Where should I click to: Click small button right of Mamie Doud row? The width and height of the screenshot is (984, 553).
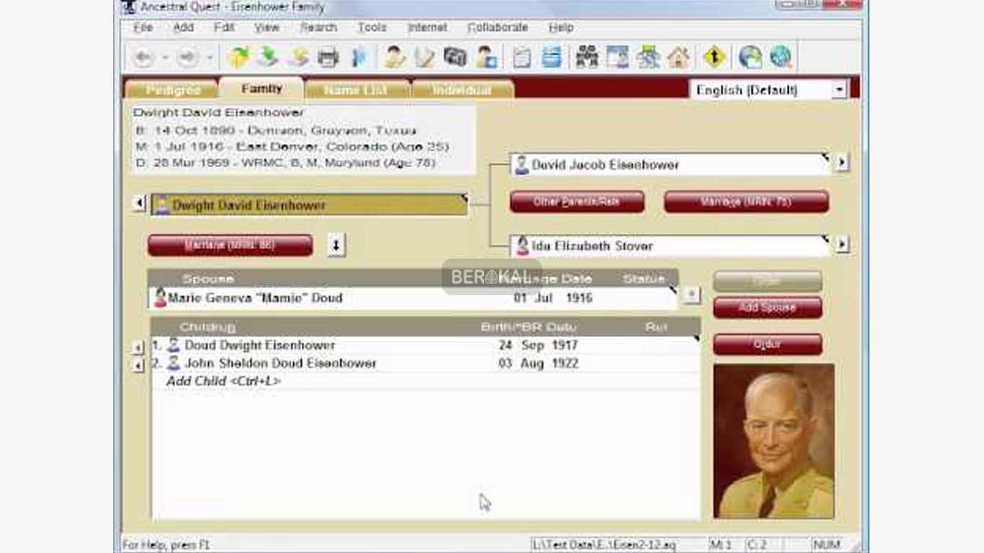pyautogui.click(x=691, y=295)
